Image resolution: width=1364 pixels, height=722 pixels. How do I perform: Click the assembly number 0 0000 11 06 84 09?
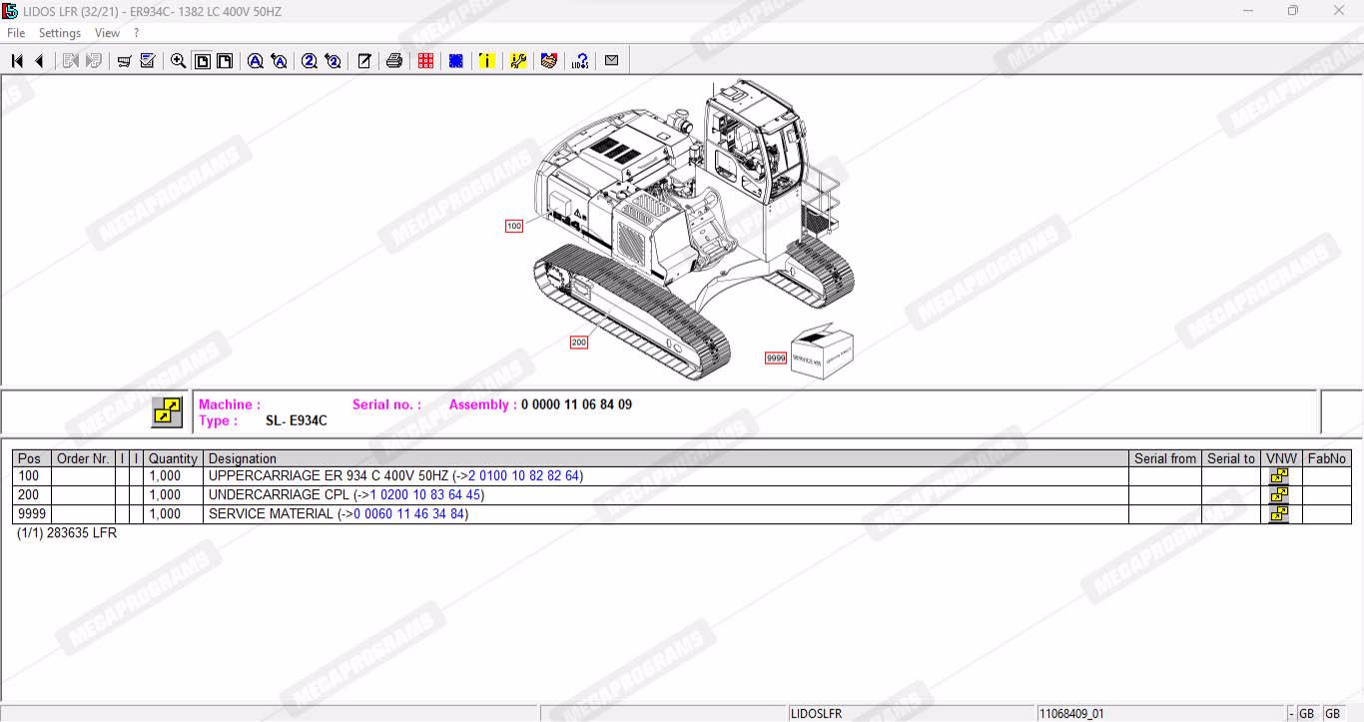click(576, 404)
